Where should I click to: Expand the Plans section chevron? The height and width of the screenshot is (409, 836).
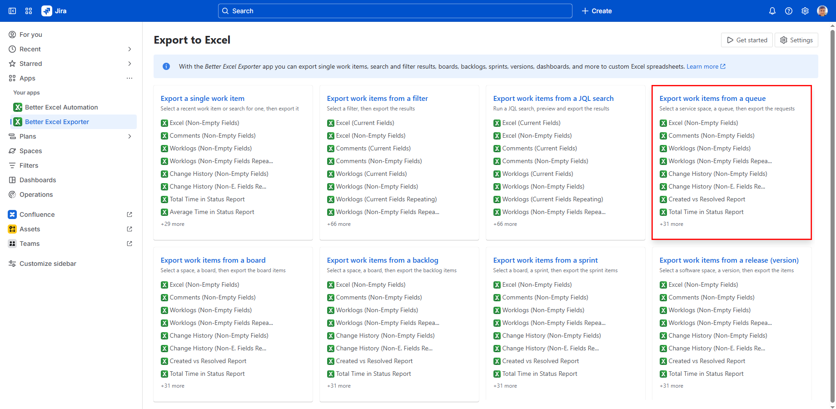[129, 136]
